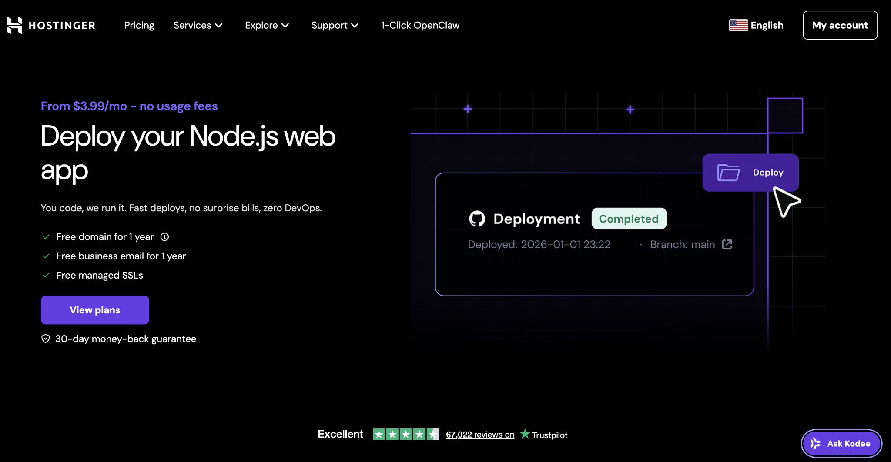Click the 'Excellent' rating text
The image size is (891, 462).
pyautogui.click(x=340, y=434)
